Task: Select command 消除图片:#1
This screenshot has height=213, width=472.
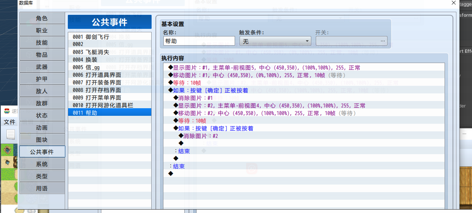Action: (x=304, y=98)
